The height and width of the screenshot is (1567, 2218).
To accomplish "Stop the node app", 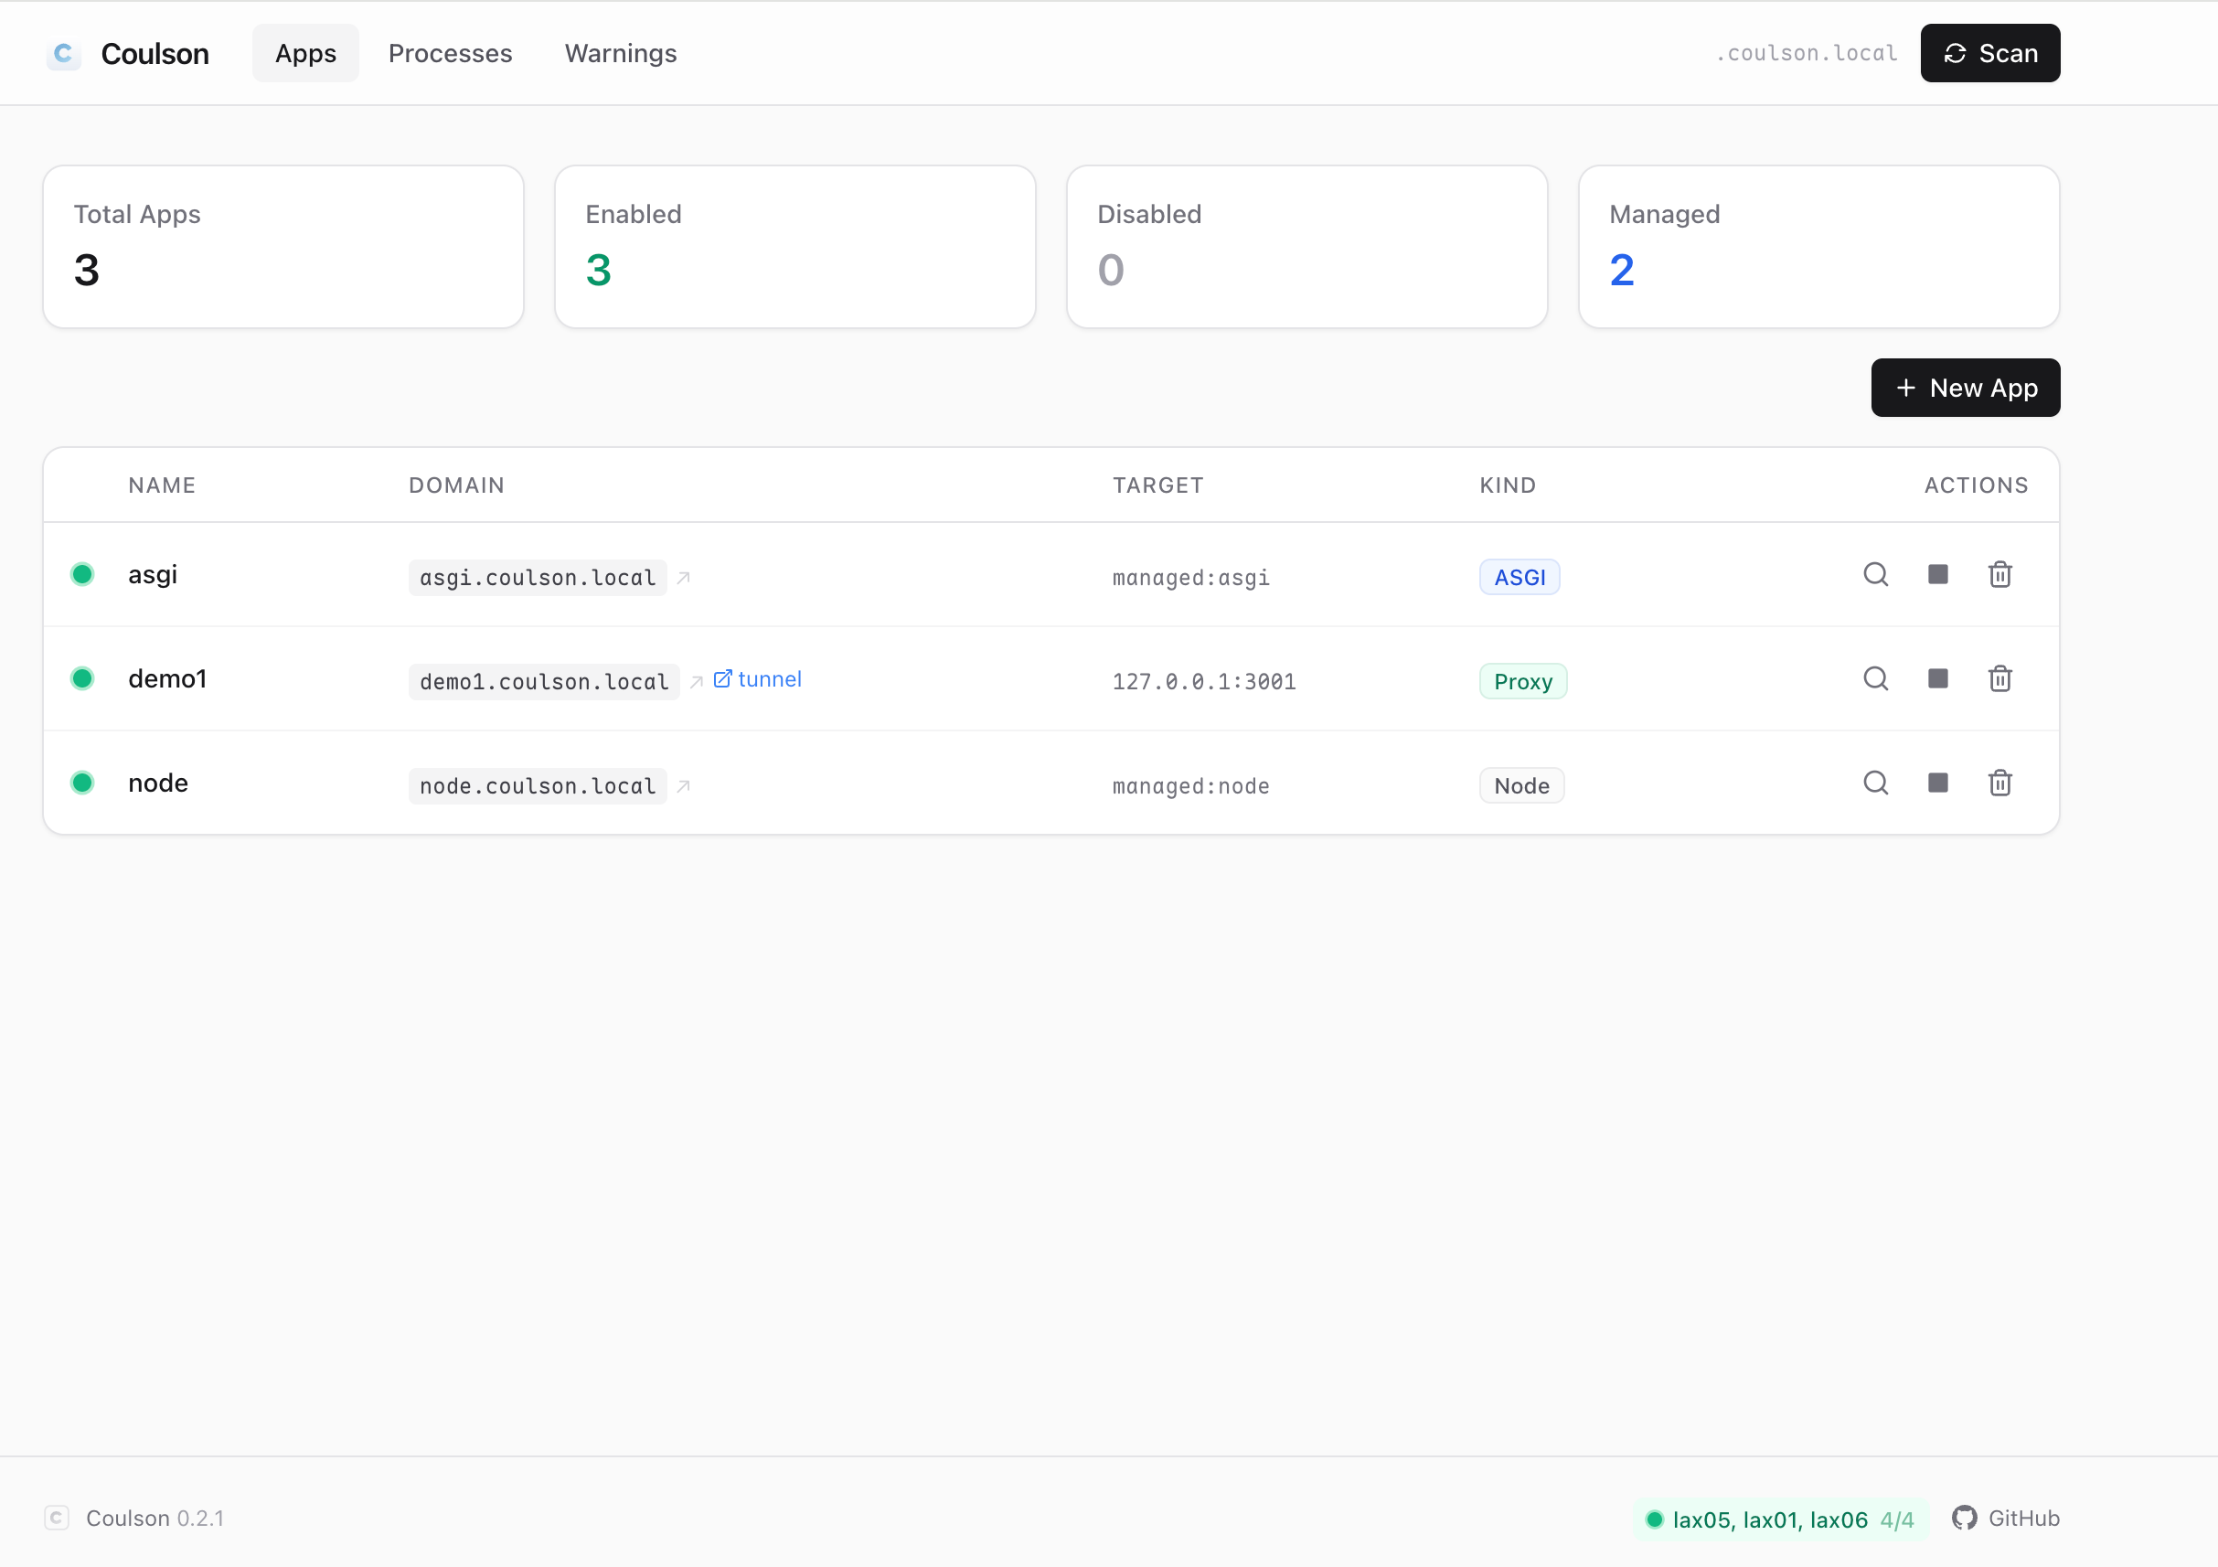I will click(1938, 783).
